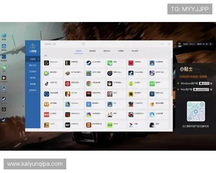Open the Genshin Impact 原神 tile
216x173 pixels.
click(x=116, y=115)
